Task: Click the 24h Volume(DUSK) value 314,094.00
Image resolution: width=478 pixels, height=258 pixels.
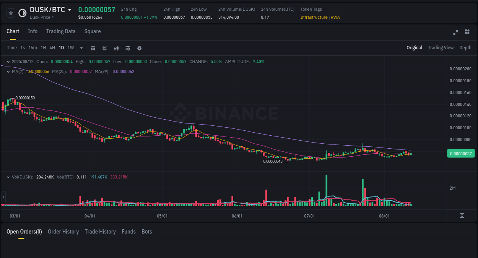Action: coord(229,17)
